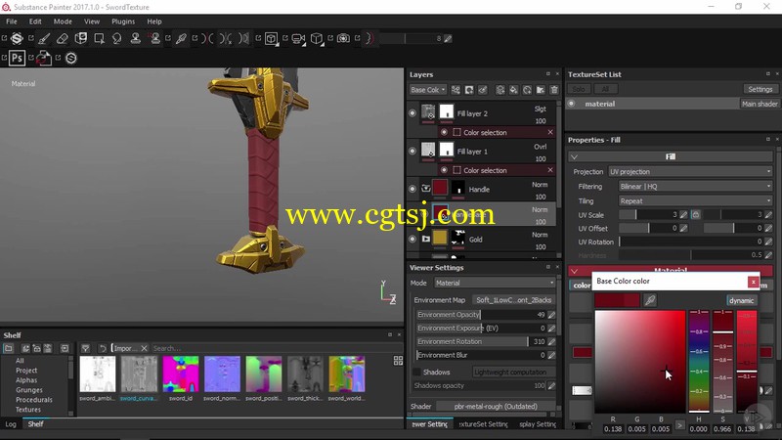Open the Plugins menu
Image resolution: width=782 pixels, height=440 pixels.
click(x=123, y=22)
